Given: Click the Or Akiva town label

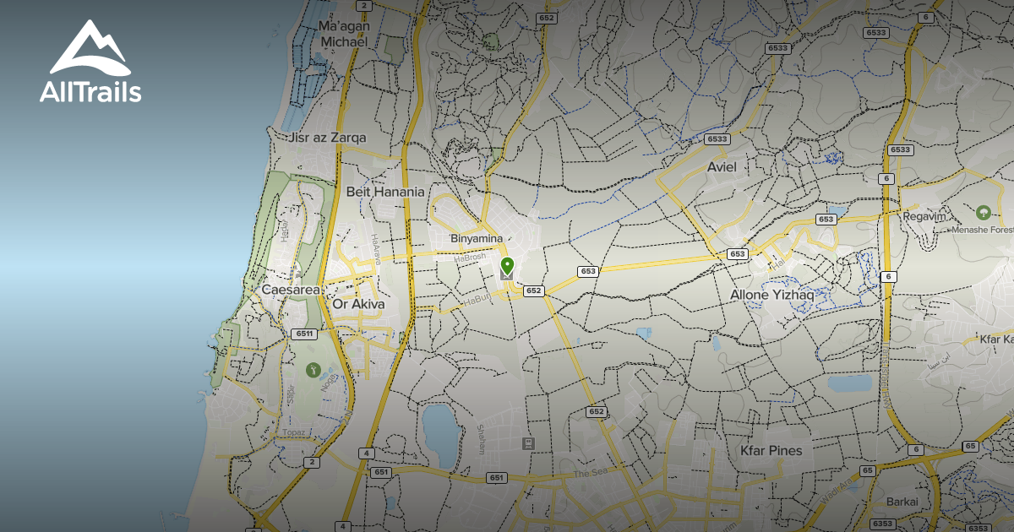Looking at the screenshot, I should tap(358, 304).
